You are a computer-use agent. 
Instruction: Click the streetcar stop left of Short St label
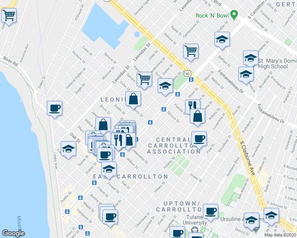pyautogui.click(x=177, y=94)
